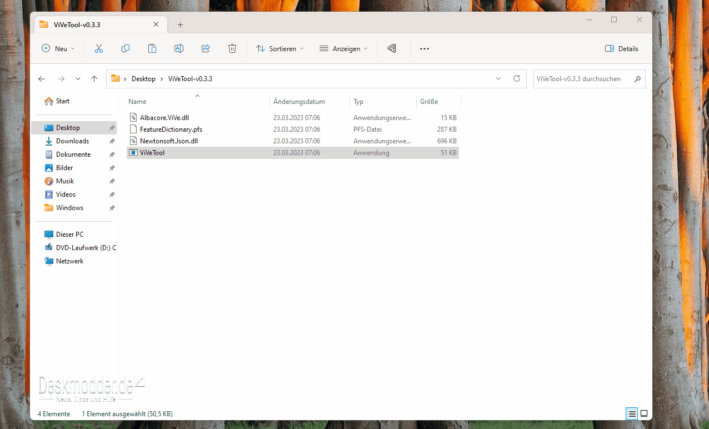Click chevron before Desktop in breadcrumb
This screenshot has height=429, width=709.
[x=126, y=79]
